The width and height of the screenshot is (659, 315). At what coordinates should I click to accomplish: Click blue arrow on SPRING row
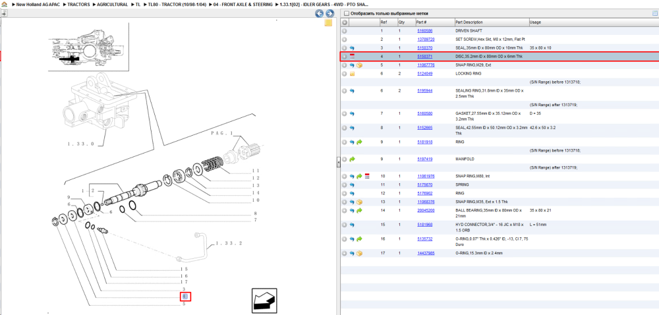coord(352,185)
